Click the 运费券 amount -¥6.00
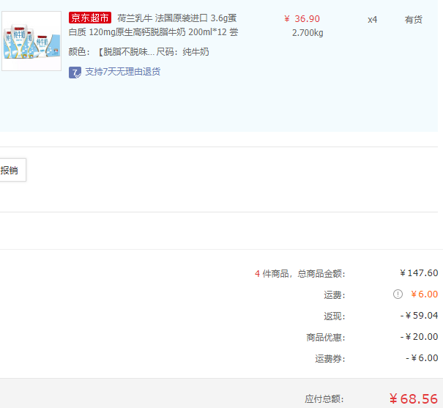 [x=422, y=358]
